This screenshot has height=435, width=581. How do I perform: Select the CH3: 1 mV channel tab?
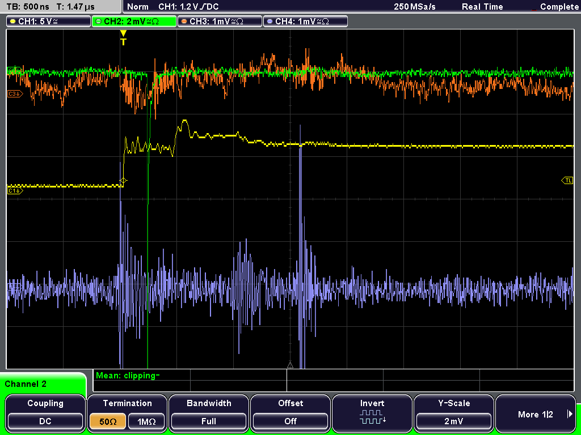click(x=220, y=22)
